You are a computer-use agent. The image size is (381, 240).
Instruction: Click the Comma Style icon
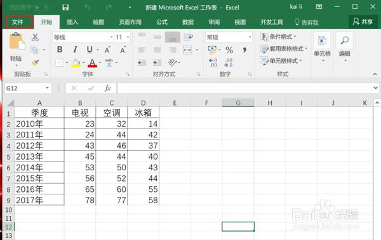[244, 50]
